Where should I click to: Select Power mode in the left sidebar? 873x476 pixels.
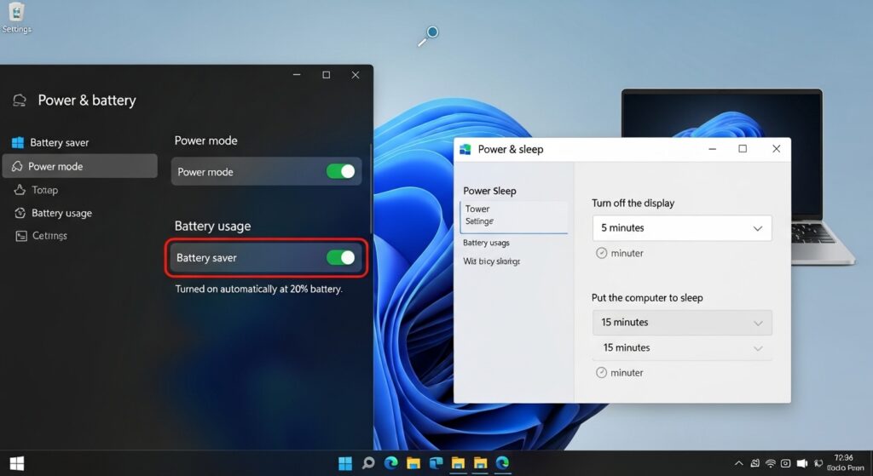pos(55,167)
